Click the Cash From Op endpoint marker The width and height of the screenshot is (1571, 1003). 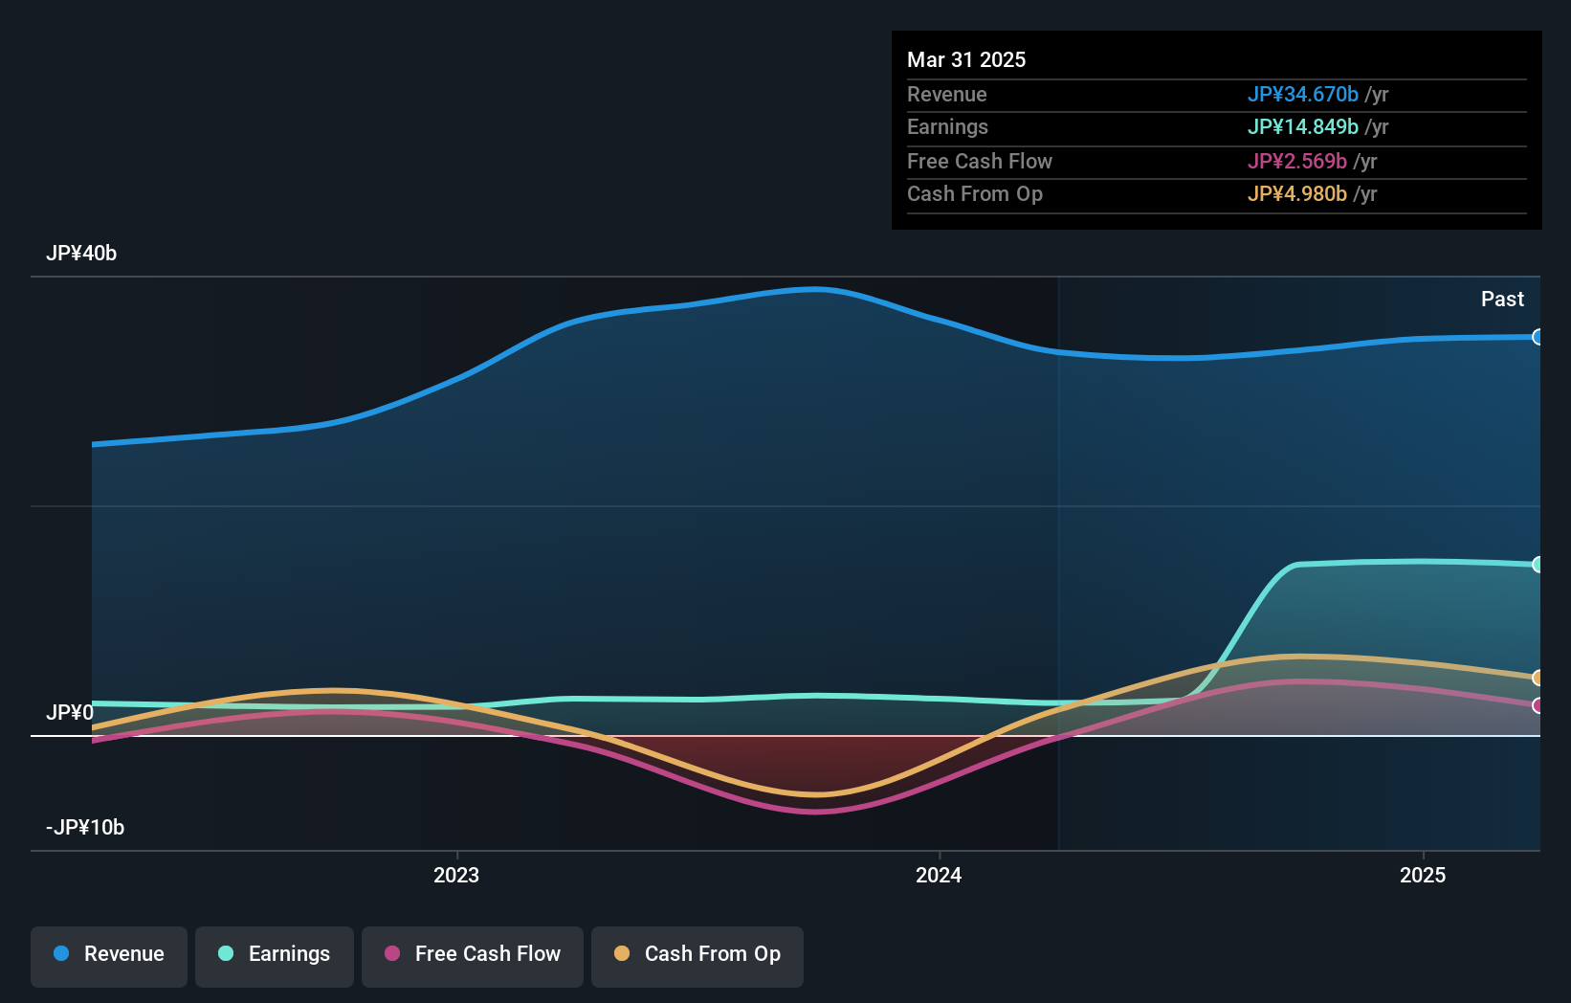(1538, 678)
